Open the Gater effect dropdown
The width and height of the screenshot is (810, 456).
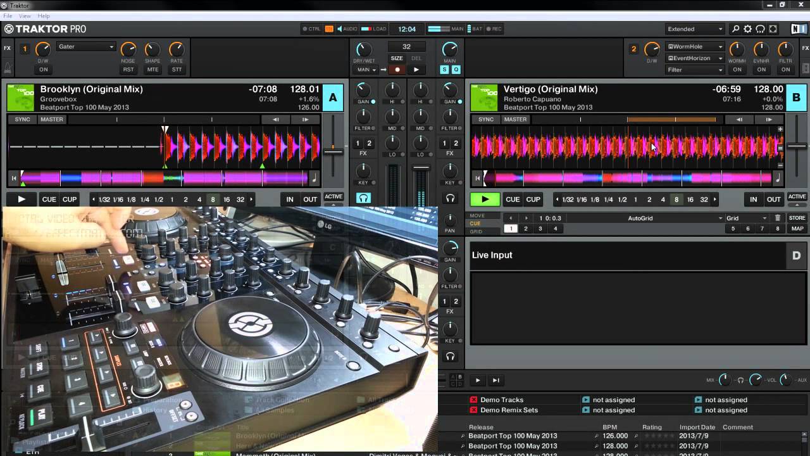(x=86, y=47)
